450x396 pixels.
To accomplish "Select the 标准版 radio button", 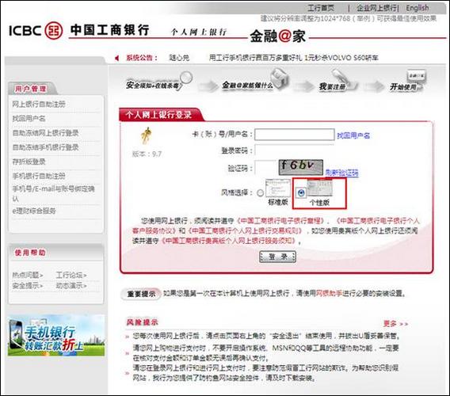I will [260, 192].
